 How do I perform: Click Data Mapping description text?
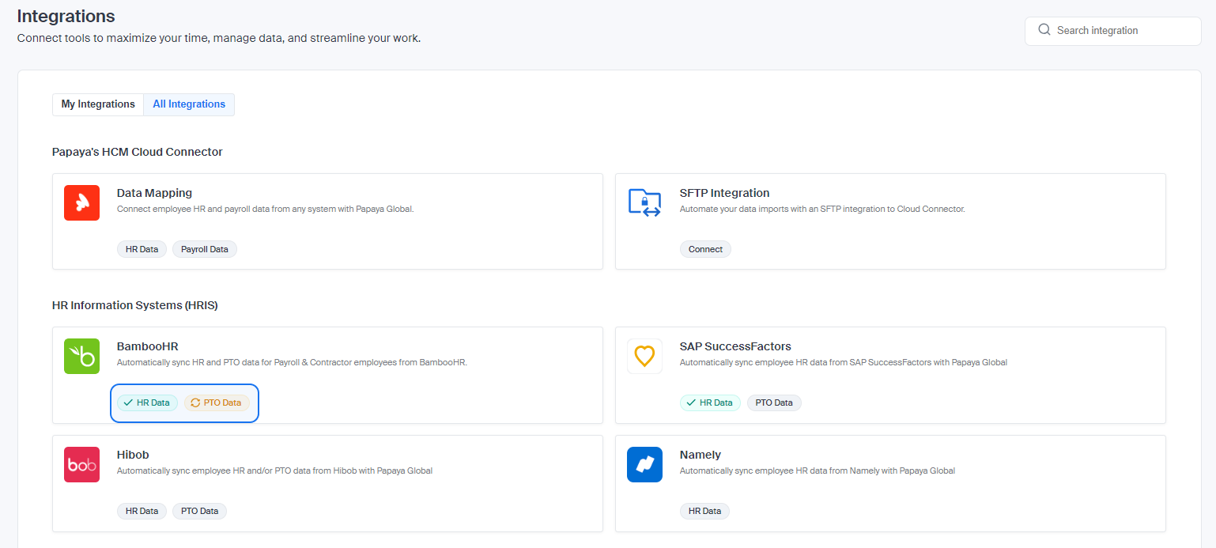(266, 209)
